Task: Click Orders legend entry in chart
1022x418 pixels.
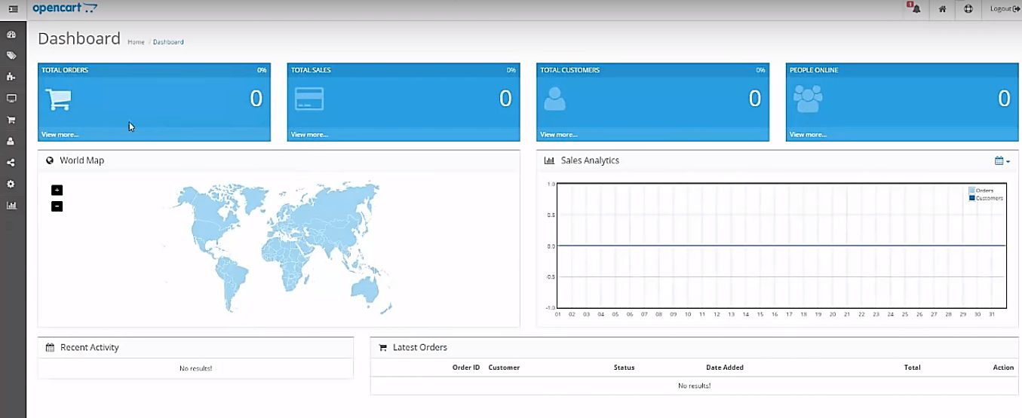Action: click(x=981, y=191)
